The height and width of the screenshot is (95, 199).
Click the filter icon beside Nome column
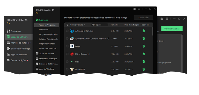click(x=67, y=25)
